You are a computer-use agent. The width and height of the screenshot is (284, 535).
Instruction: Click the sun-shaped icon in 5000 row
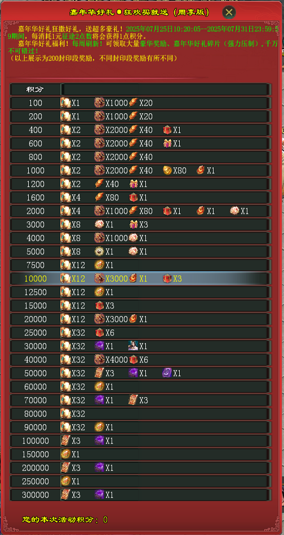[x=99, y=252]
